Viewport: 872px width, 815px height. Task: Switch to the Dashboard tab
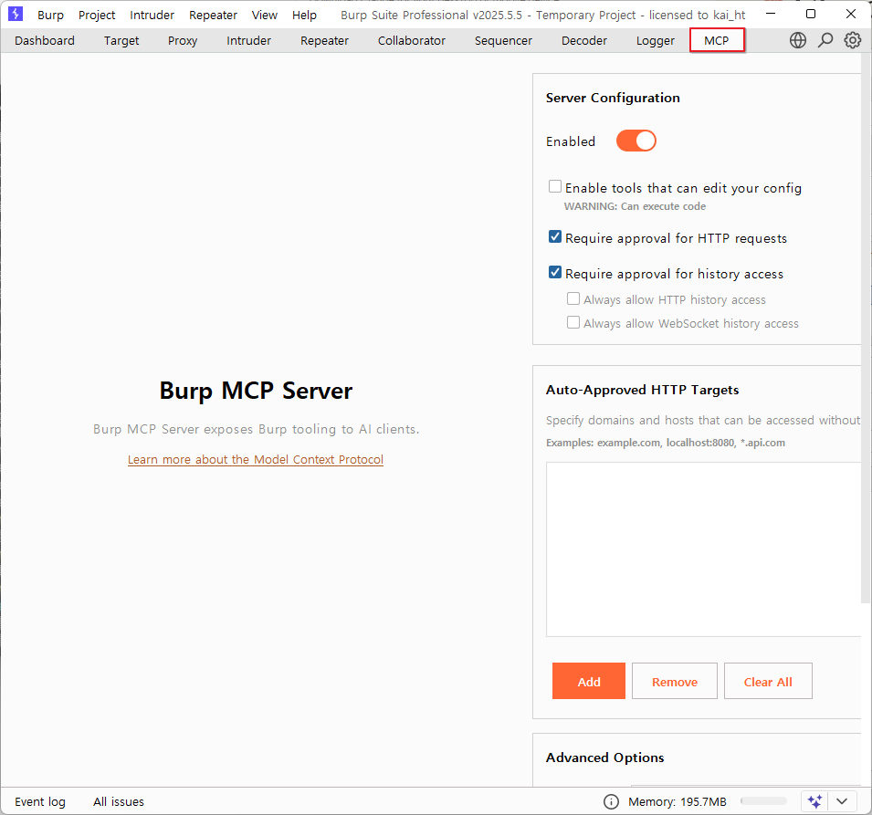[45, 40]
